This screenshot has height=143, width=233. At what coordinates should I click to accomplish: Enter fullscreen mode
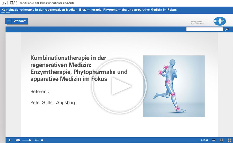pos(229,140)
